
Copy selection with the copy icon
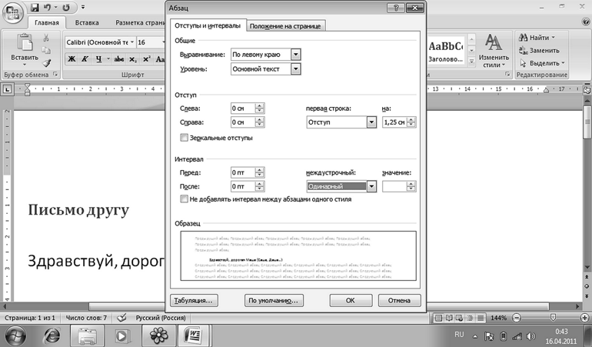coord(45,50)
